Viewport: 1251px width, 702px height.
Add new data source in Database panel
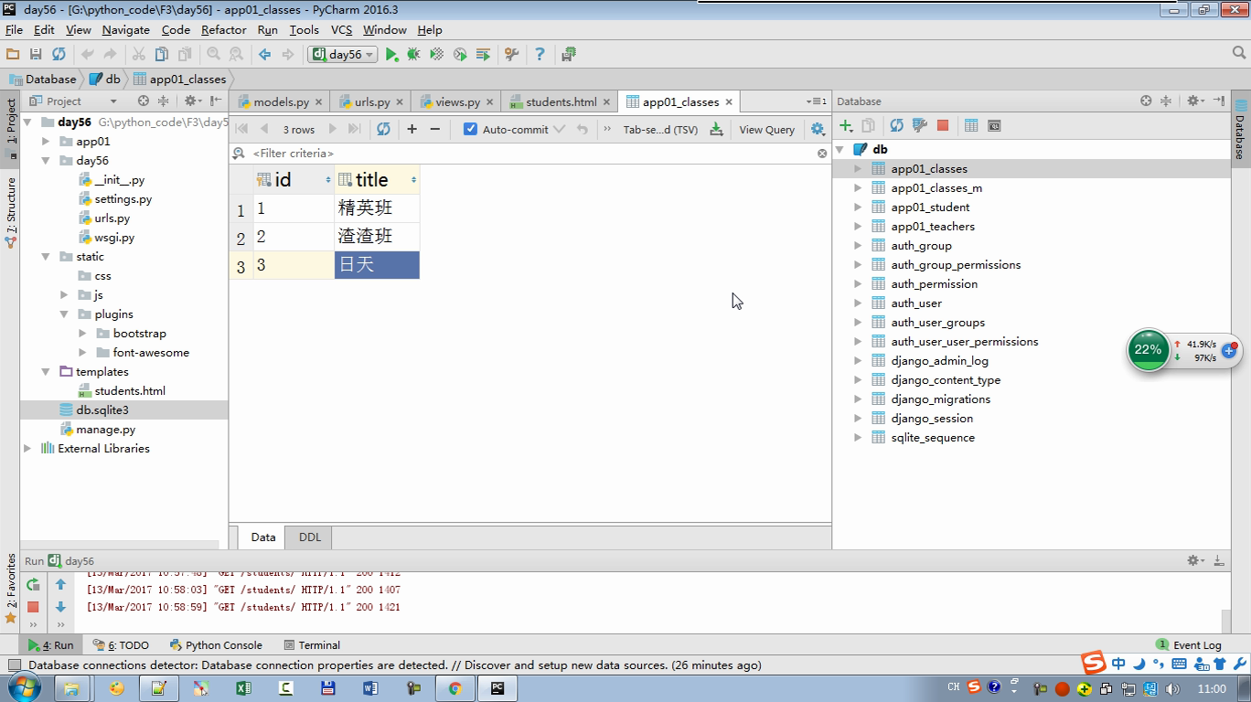click(x=846, y=125)
